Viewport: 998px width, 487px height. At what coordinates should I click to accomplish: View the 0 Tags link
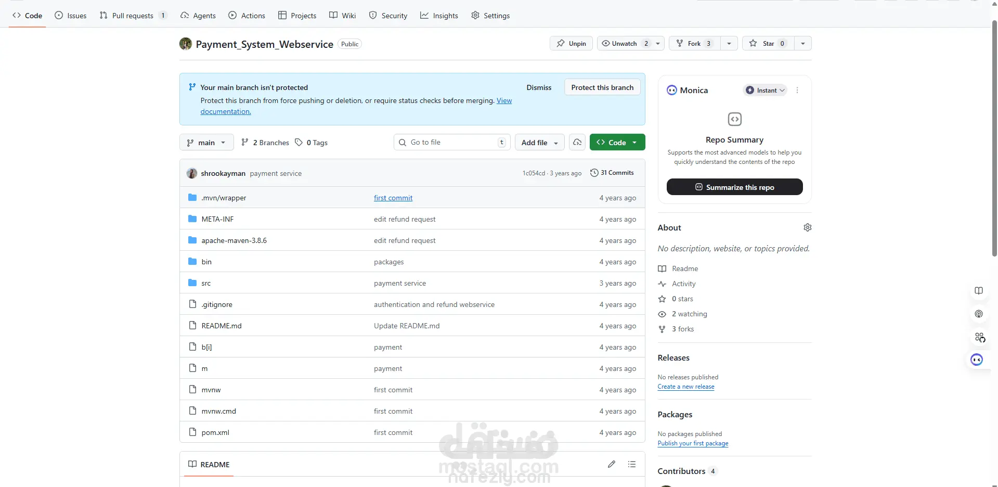312,143
